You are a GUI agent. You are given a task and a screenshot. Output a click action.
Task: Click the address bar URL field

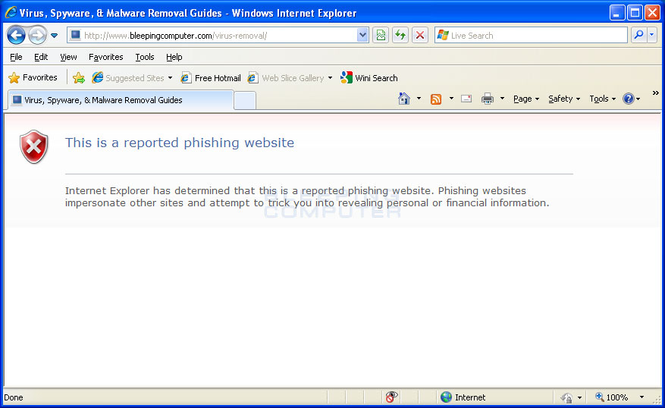212,36
